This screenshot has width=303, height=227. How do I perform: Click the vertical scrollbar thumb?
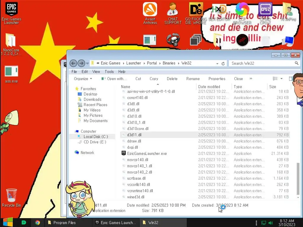298,179
